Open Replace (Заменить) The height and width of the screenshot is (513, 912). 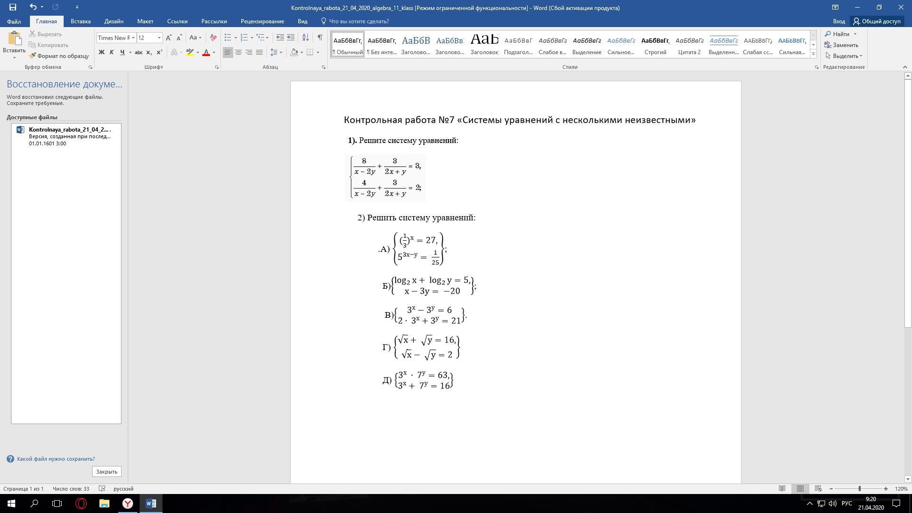842,45
